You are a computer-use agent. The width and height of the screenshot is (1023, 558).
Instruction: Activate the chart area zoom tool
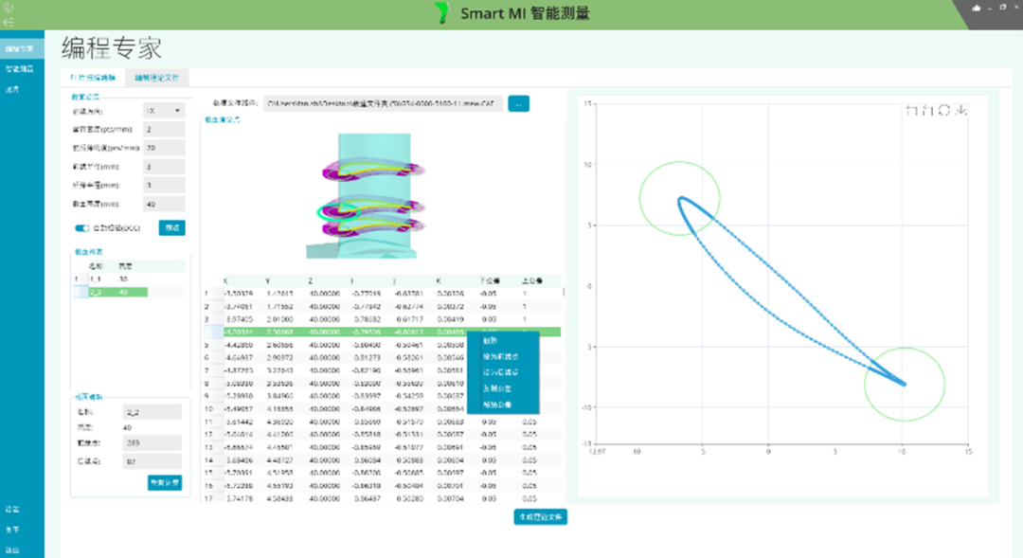coord(912,110)
